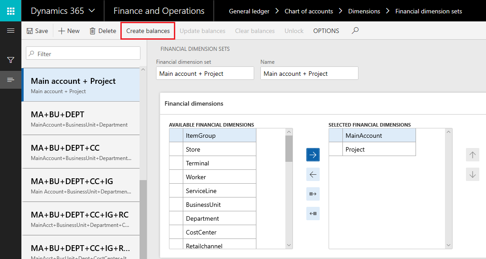Add ItemGroup using the right arrow button
486x259 pixels.
pos(313,155)
